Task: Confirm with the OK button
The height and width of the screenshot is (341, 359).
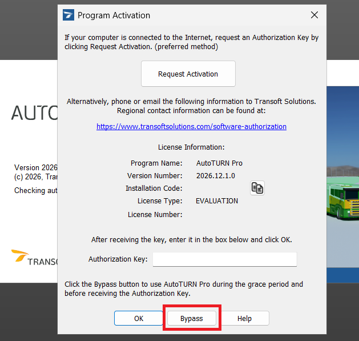Action: (x=139, y=318)
